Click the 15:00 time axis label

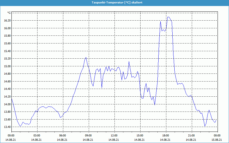140,136
